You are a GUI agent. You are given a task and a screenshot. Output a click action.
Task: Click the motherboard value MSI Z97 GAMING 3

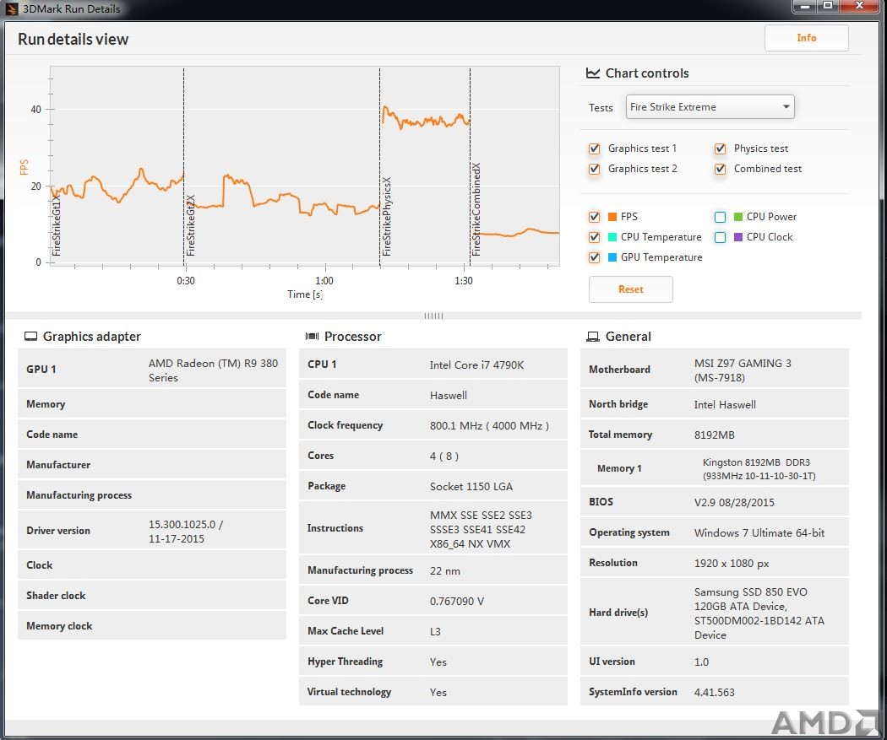click(x=743, y=370)
